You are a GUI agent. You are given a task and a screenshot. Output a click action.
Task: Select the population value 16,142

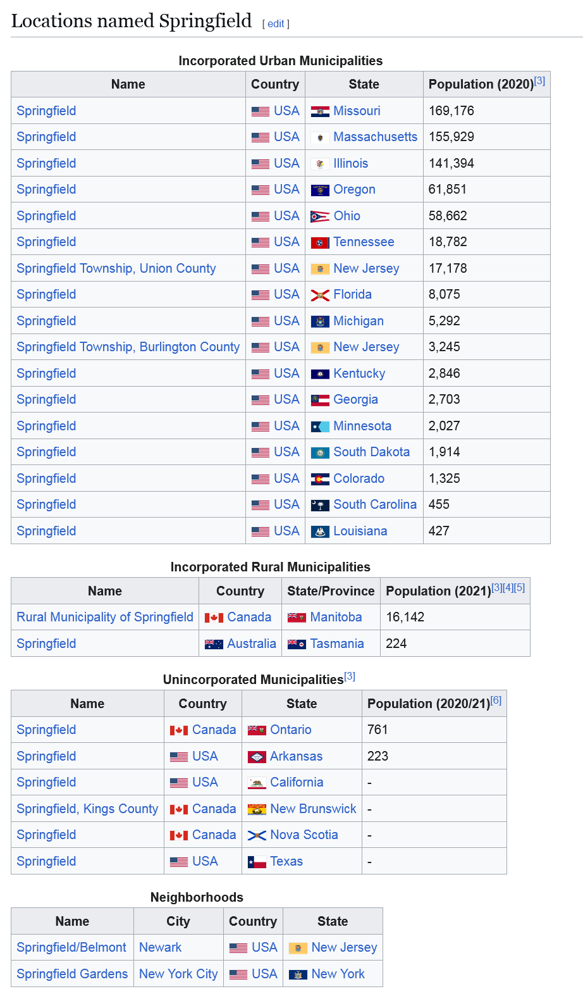[x=405, y=617]
